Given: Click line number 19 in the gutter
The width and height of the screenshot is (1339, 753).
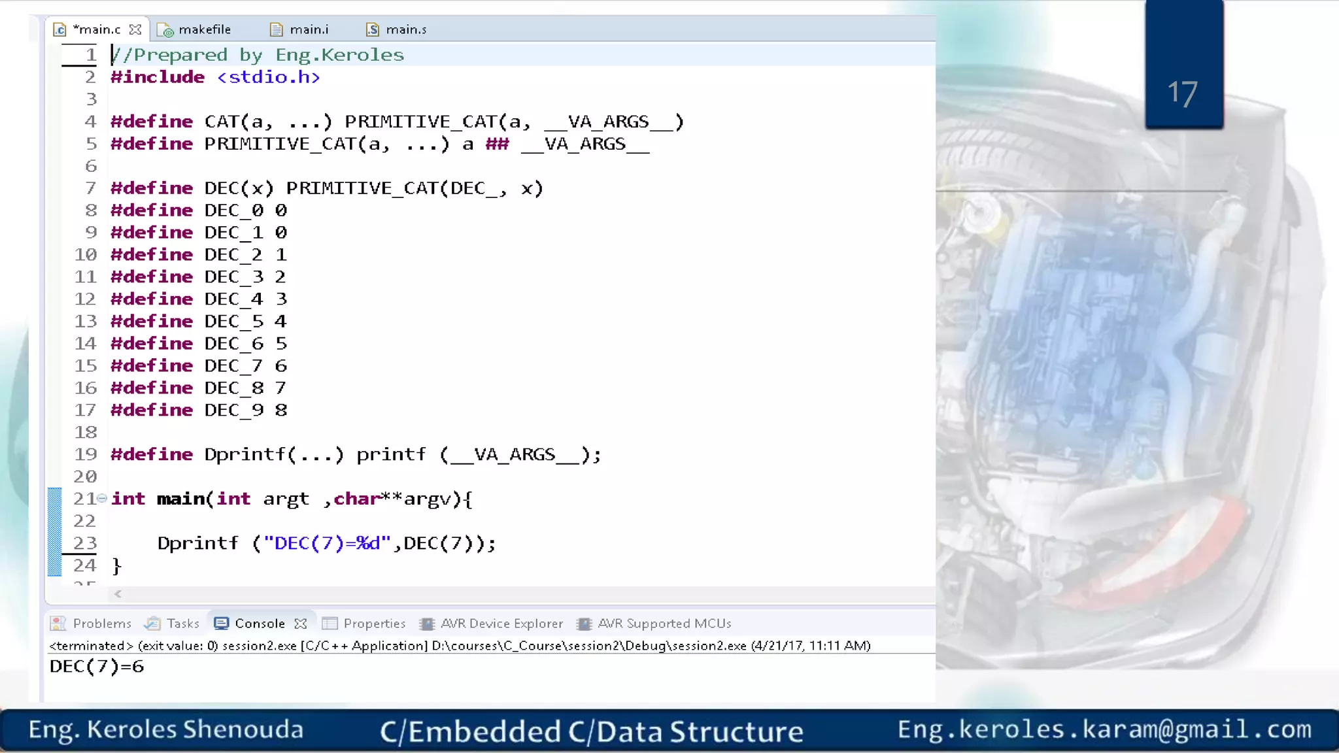Looking at the screenshot, I should point(85,454).
